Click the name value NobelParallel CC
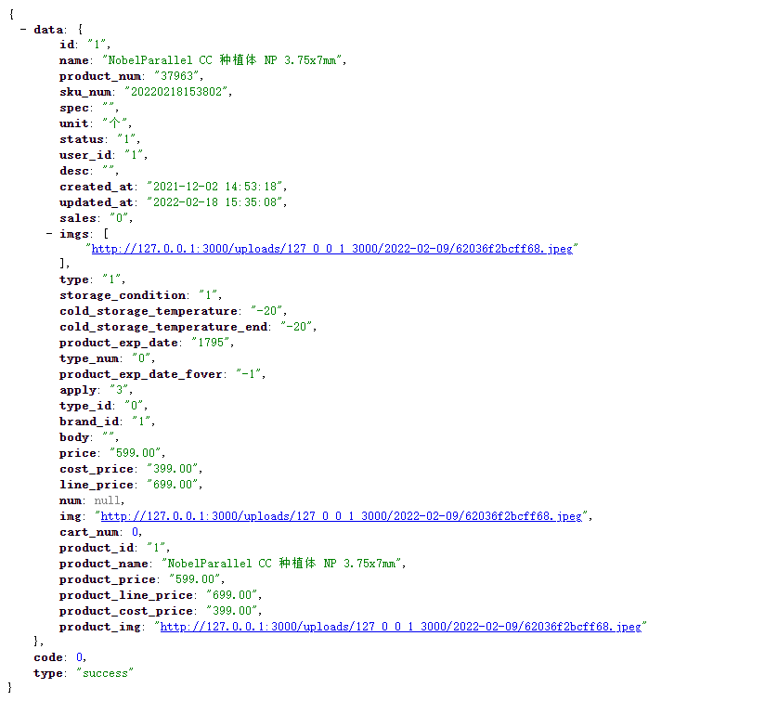Viewport: 765px width, 714px height. (224, 60)
